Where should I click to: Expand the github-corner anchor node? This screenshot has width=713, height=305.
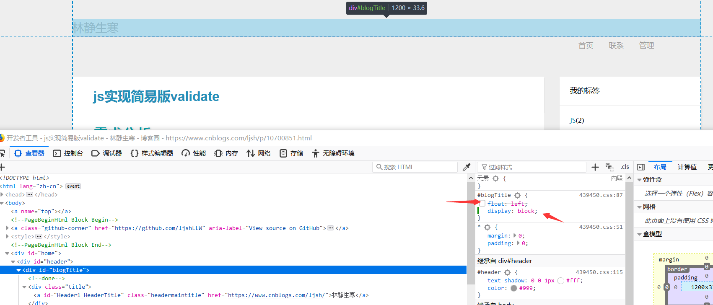click(x=7, y=228)
